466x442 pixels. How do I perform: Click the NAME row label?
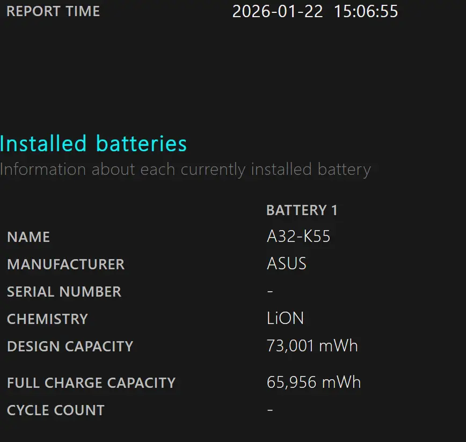tap(28, 237)
